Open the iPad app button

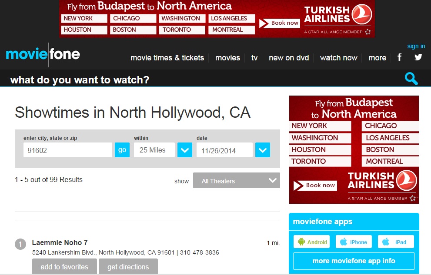point(396,242)
